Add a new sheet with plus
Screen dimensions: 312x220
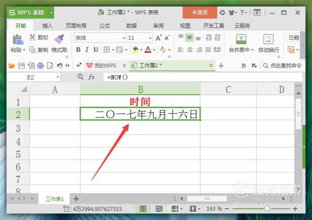[x=76, y=199]
